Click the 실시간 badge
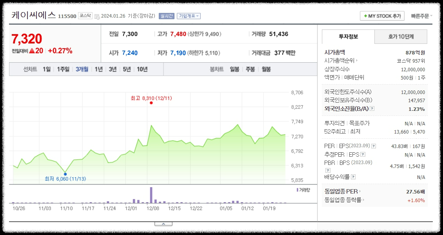 coord(166,16)
